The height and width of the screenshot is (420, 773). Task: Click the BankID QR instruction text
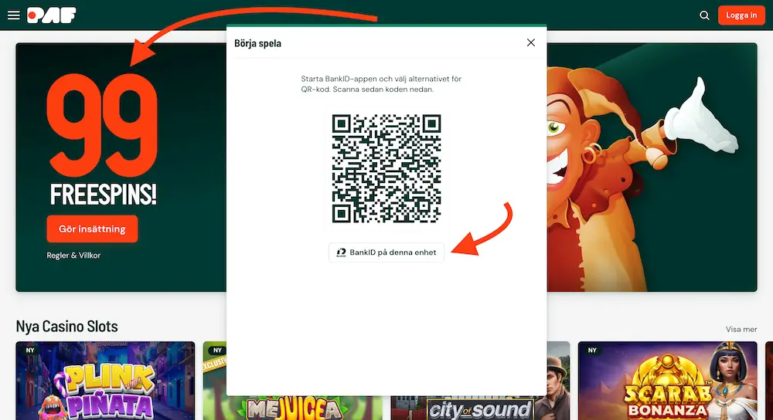pyautogui.click(x=381, y=84)
